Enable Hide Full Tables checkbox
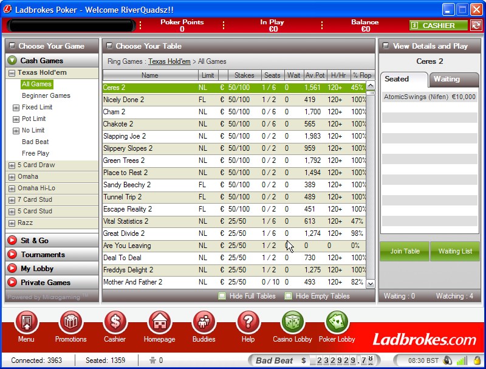Screen dimensions: 486x369 222,296
